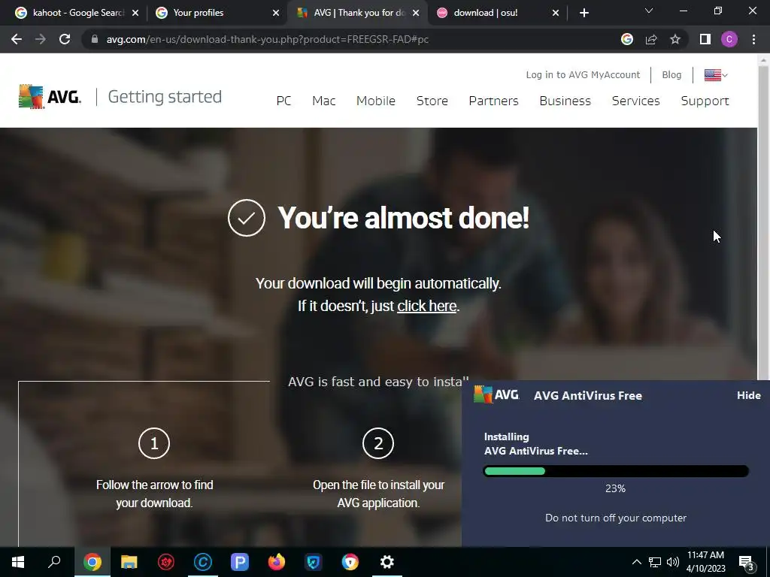Screen dimensions: 770x577
Task: Open dark blue shield app on taskbar
Action: click(x=314, y=562)
